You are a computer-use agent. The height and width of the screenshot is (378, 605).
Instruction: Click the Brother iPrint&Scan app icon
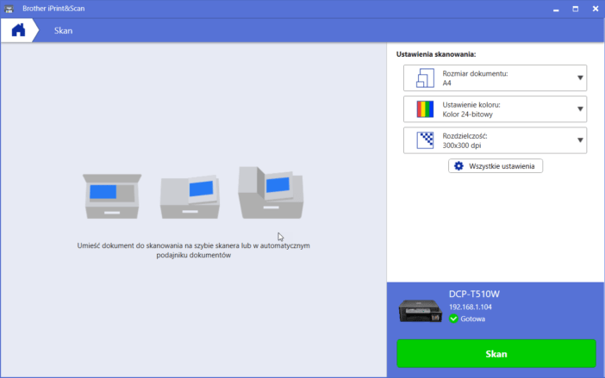9,9
